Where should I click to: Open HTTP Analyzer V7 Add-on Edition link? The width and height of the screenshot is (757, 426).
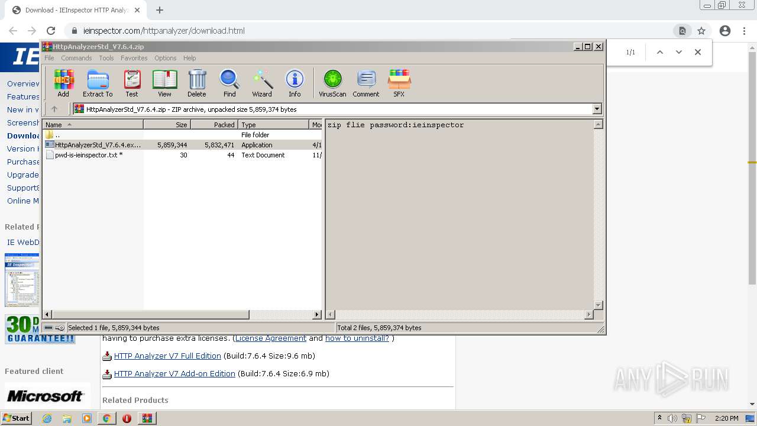[x=174, y=374]
